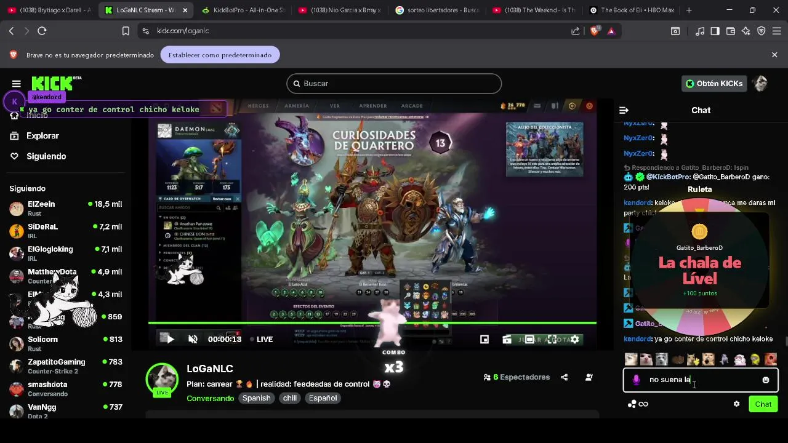Switch to KickBotPro tab
788x443 pixels.
[243, 10]
